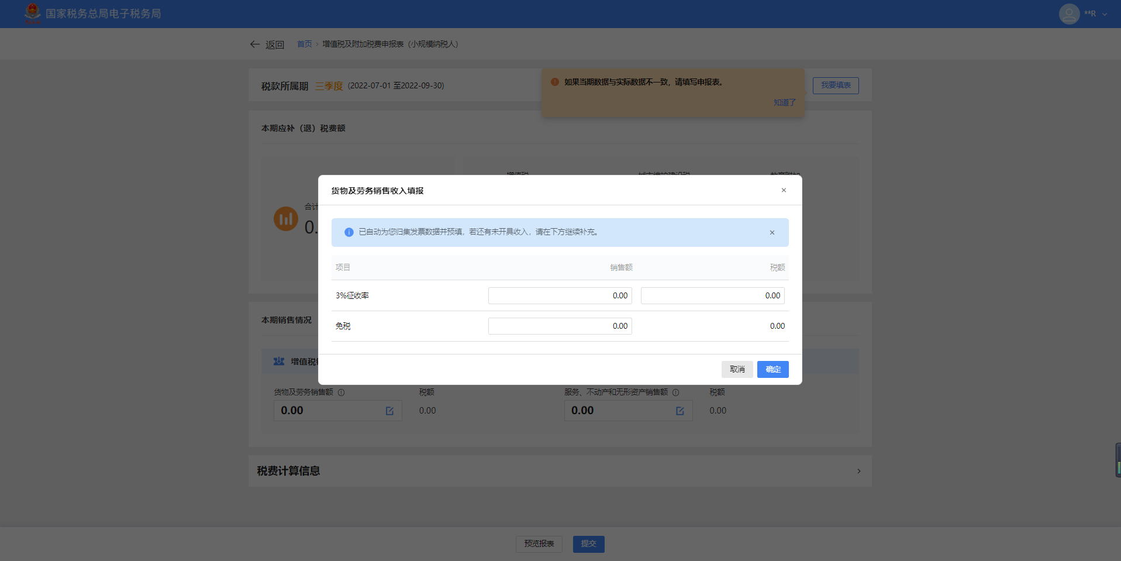
Task: Click the user avatar icon
Action: [x=1069, y=13]
